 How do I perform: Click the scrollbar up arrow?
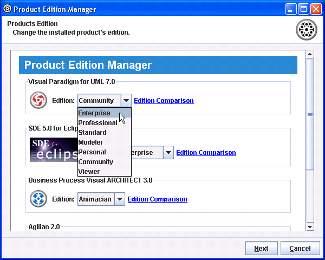point(310,54)
